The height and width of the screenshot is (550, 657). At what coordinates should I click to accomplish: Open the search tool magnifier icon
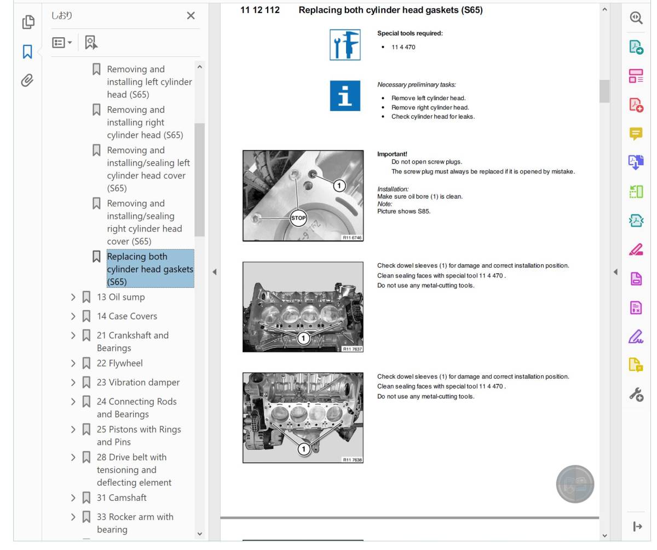(x=636, y=18)
